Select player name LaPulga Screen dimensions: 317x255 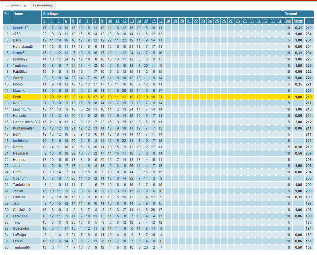point(19,235)
